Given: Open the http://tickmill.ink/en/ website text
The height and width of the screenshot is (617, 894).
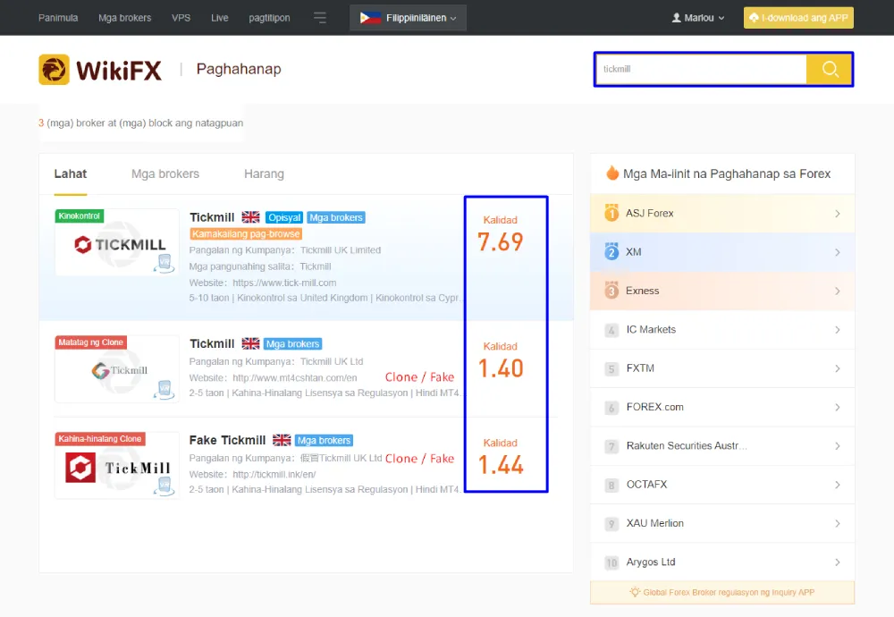Looking at the screenshot, I should click(274, 474).
